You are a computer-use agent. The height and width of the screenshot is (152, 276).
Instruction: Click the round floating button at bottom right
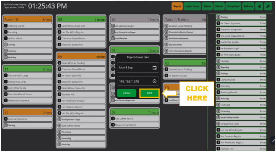tap(273, 140)
